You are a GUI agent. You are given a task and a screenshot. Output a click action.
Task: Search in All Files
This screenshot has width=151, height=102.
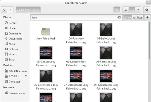point(138,17)
